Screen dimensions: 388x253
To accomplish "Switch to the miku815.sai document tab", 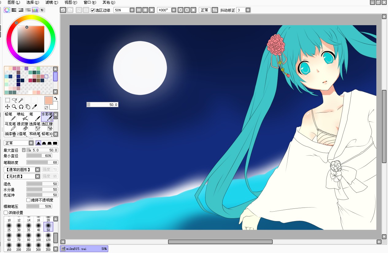I will pyautogui.click(x=84, y=249).
